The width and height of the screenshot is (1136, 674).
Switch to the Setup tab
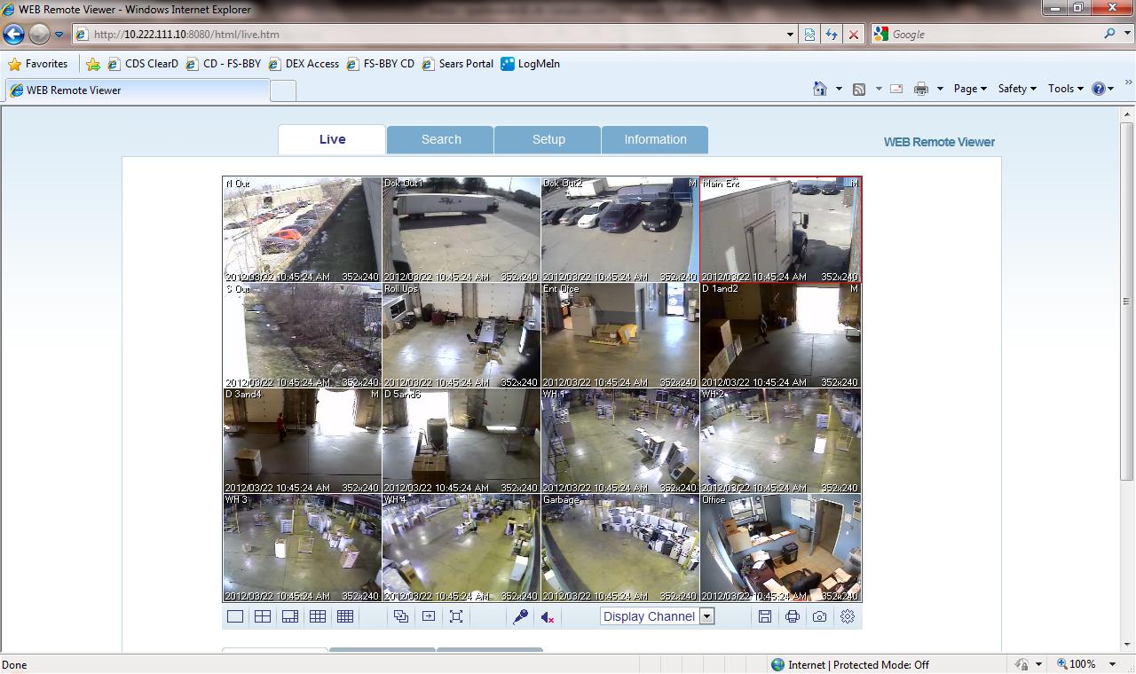(548, 139)
